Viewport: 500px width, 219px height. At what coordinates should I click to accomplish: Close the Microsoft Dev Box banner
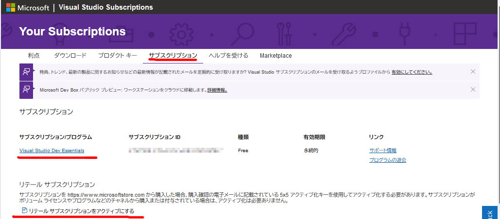click(x=473, y=90)
